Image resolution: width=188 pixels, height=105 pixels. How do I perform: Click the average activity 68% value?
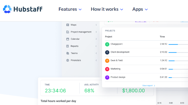[x=89, y=91]
